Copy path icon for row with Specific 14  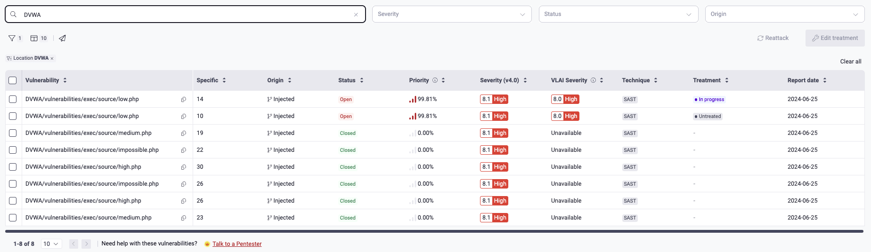[184, 99]
